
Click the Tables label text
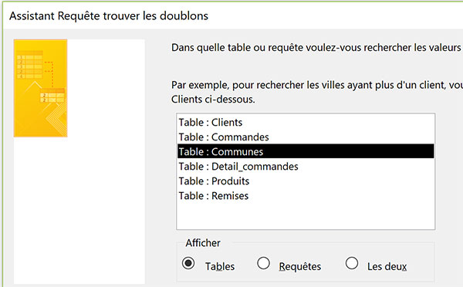[220, 266]
